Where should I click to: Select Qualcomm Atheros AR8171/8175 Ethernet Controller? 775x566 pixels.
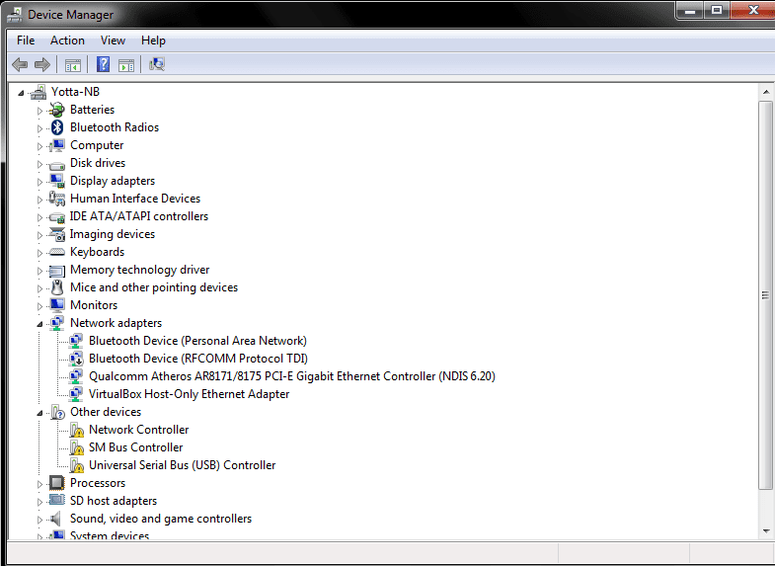[292, 376]
